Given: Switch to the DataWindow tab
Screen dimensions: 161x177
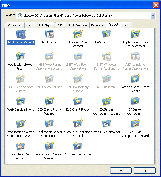Looking at the screenshot, I should tap(78, 25).
